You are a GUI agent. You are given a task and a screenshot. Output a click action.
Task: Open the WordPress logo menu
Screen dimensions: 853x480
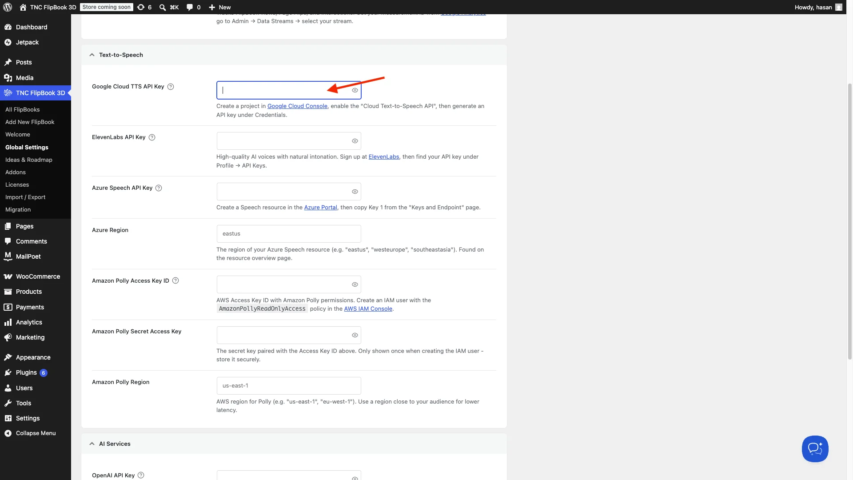(x=8, y=7)
